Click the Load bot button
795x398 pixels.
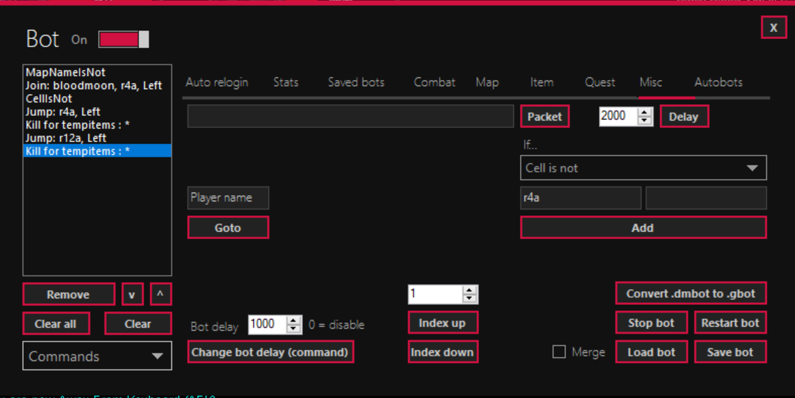click(651, 352)
